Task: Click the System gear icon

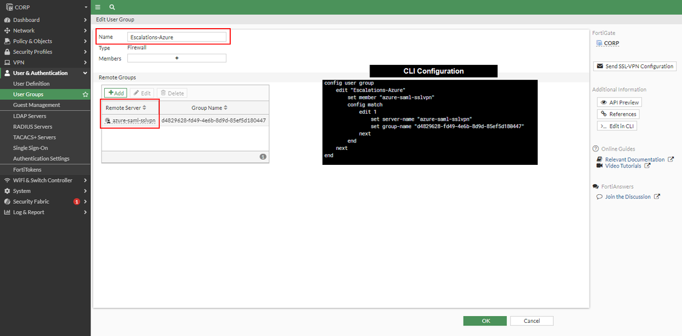Action: coord(7,191)
